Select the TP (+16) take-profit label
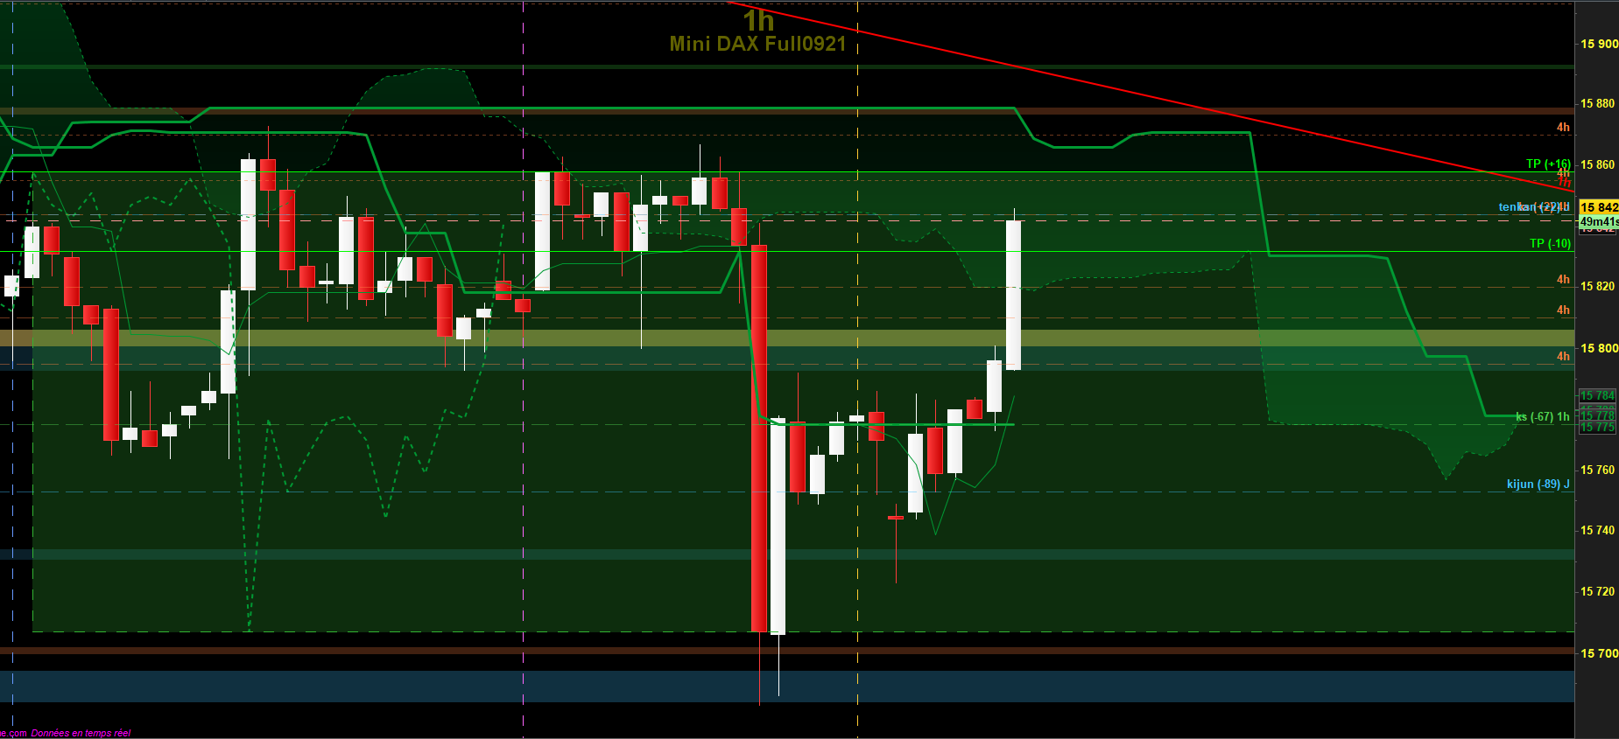Viewport: 1619px width, 739px height. 1548,164
